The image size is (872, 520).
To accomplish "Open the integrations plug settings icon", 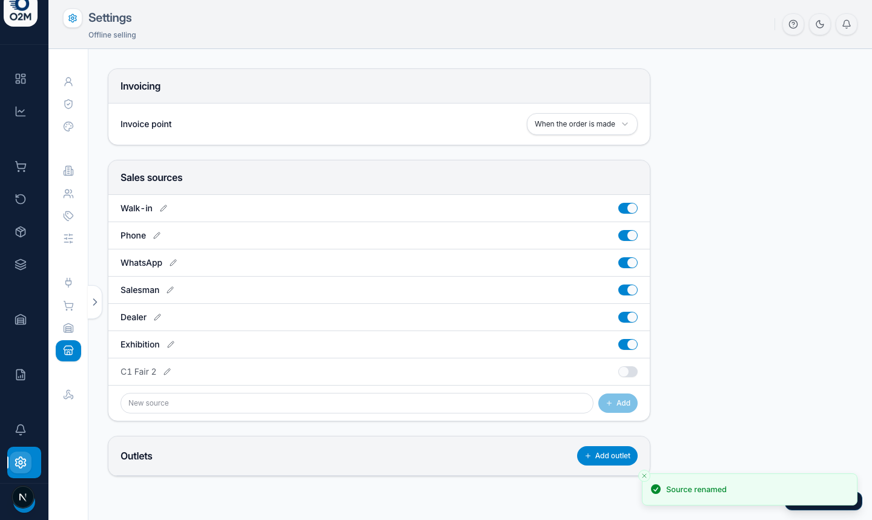I will [68, 283].
